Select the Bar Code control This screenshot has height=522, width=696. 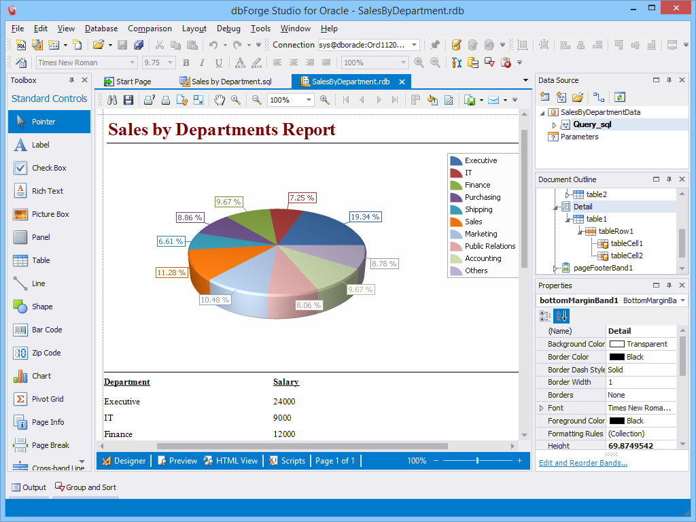pyautogui.click(x=49, y=330)
